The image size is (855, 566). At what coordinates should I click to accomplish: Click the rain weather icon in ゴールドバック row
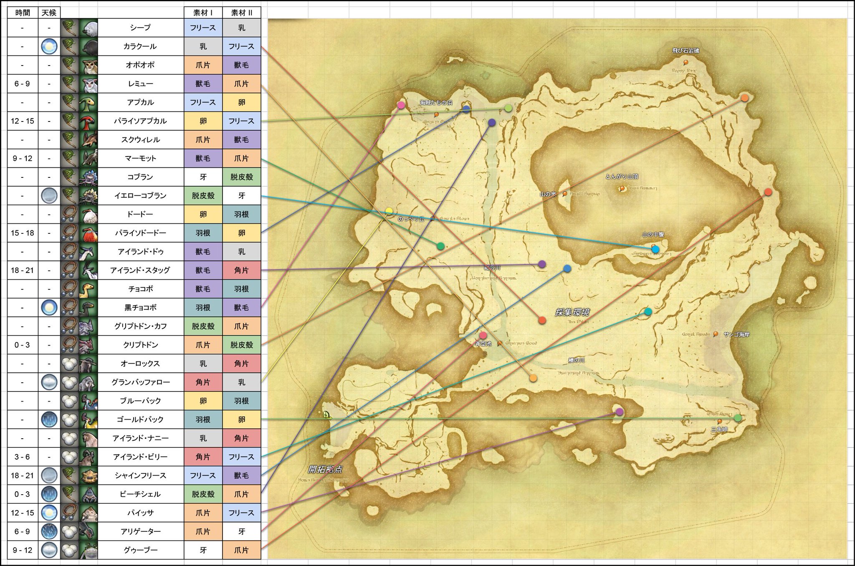click(49, 419)
